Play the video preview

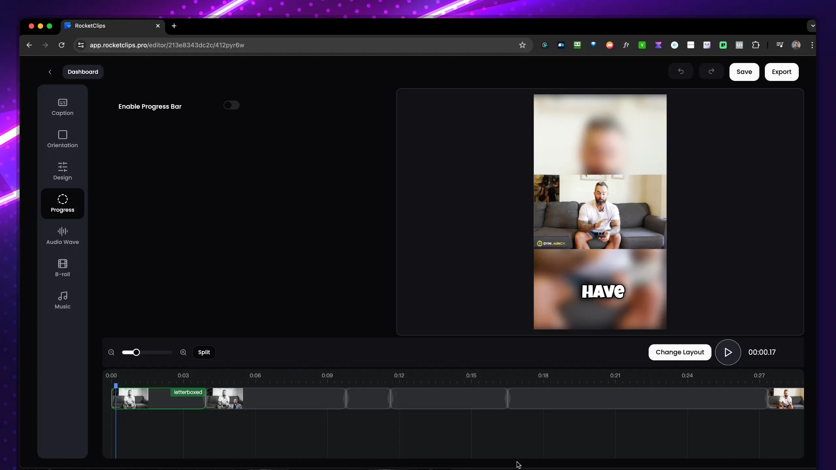728,352
